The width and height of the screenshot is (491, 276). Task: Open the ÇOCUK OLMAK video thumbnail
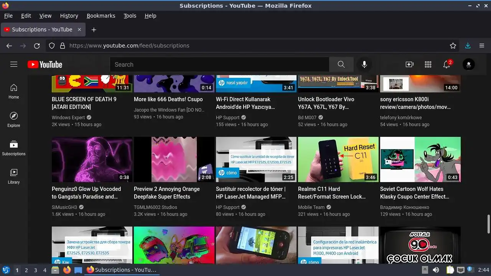[420, 245]
